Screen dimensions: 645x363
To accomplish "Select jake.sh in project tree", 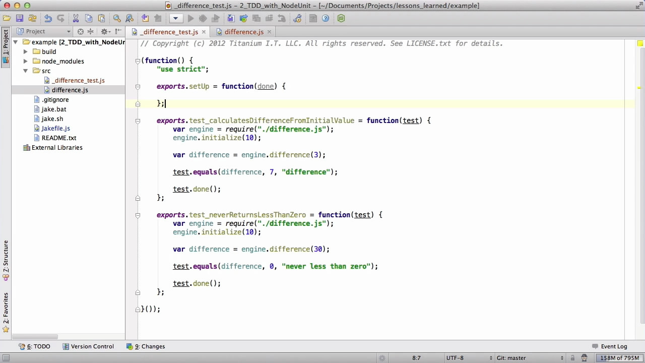I will tap(52, 118).
